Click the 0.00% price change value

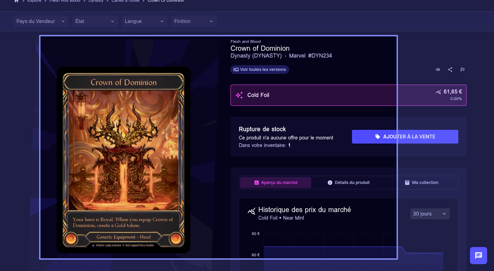(x=456, y=99)
